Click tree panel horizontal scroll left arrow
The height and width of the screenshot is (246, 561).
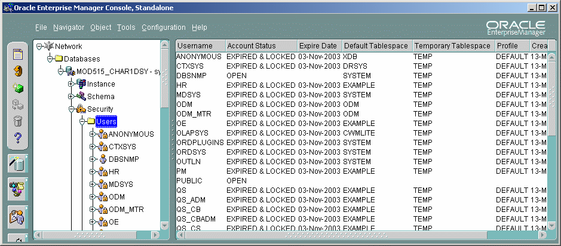point(38,235)
